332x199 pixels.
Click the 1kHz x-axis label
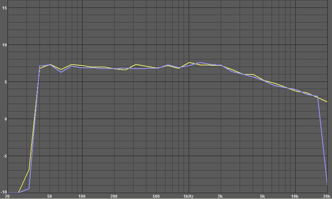point(188,197)
